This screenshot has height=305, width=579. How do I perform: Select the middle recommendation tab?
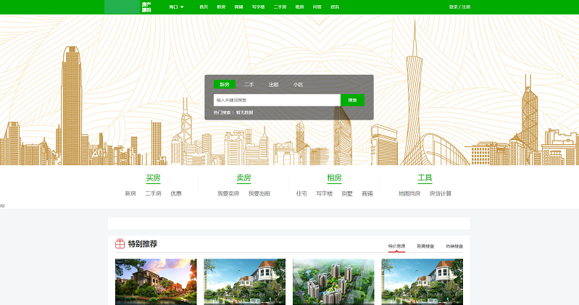point(425,246)
